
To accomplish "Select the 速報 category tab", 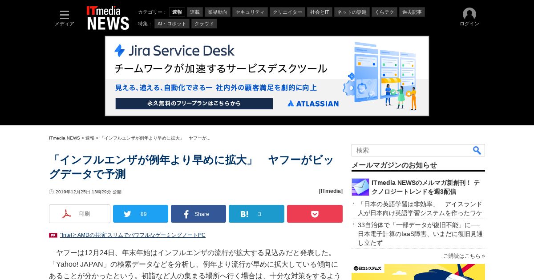I will tap(177, 12).
